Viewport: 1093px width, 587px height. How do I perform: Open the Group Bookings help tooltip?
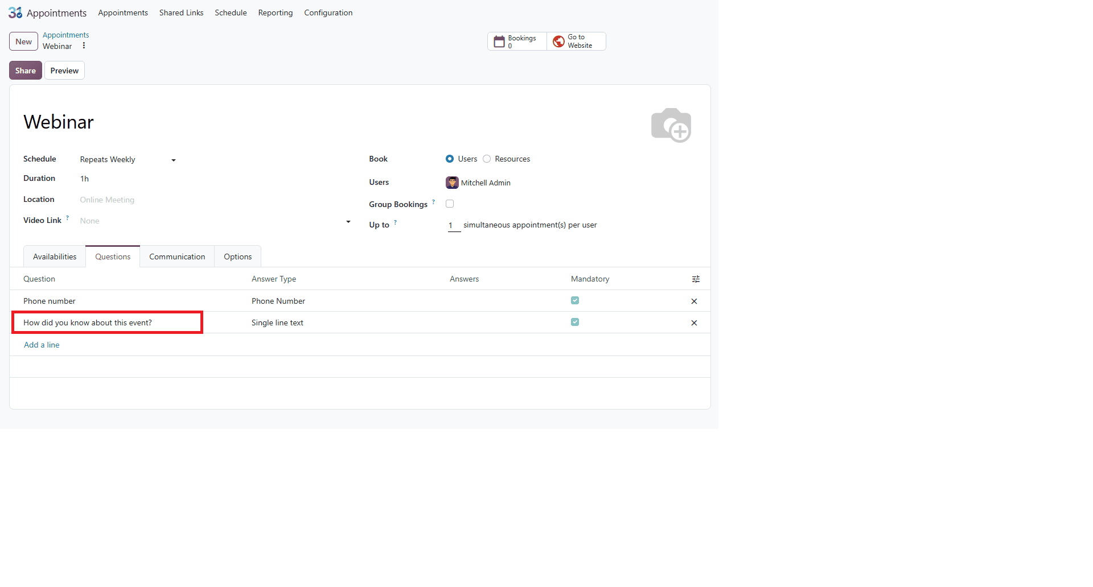pyautogui.click(x=433, y=202)
